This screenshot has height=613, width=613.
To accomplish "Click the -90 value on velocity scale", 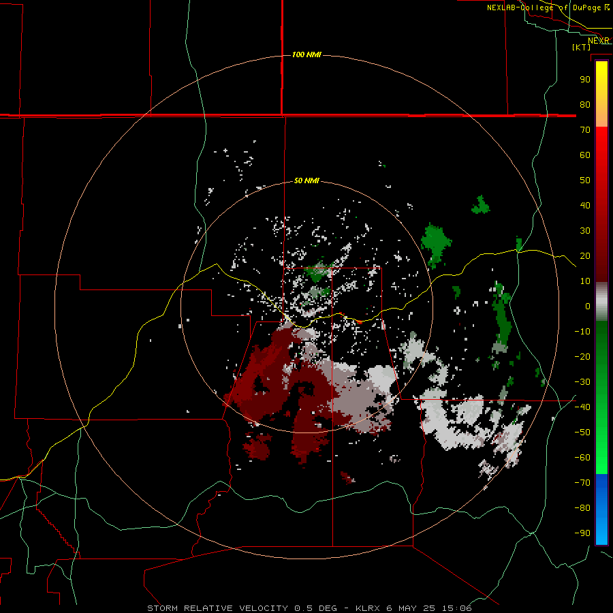I will click(x=582, y=533).
